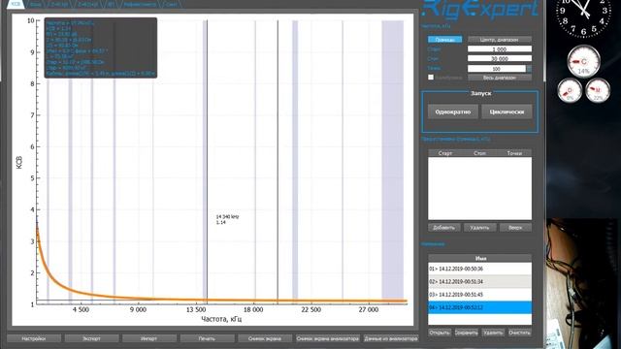Select measurement 01> 14.12.2019-00:50:36
Screen dimensions: 621x349
pos(479,269)
